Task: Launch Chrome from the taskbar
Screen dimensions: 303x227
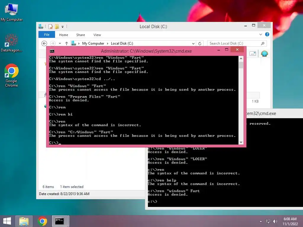Action: pos(42,221)
